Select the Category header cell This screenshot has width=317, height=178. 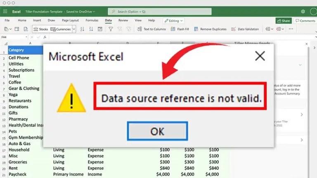click(26, 50)
